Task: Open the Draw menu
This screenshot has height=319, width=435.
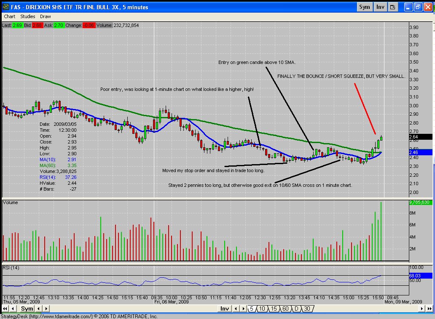Action: coord(45,16)
